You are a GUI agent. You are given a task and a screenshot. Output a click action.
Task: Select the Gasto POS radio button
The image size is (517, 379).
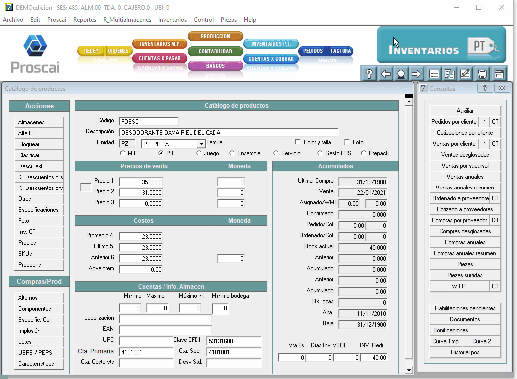coord(320,153)
